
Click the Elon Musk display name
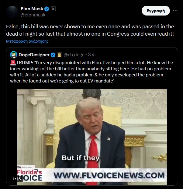tap(32, 9)
